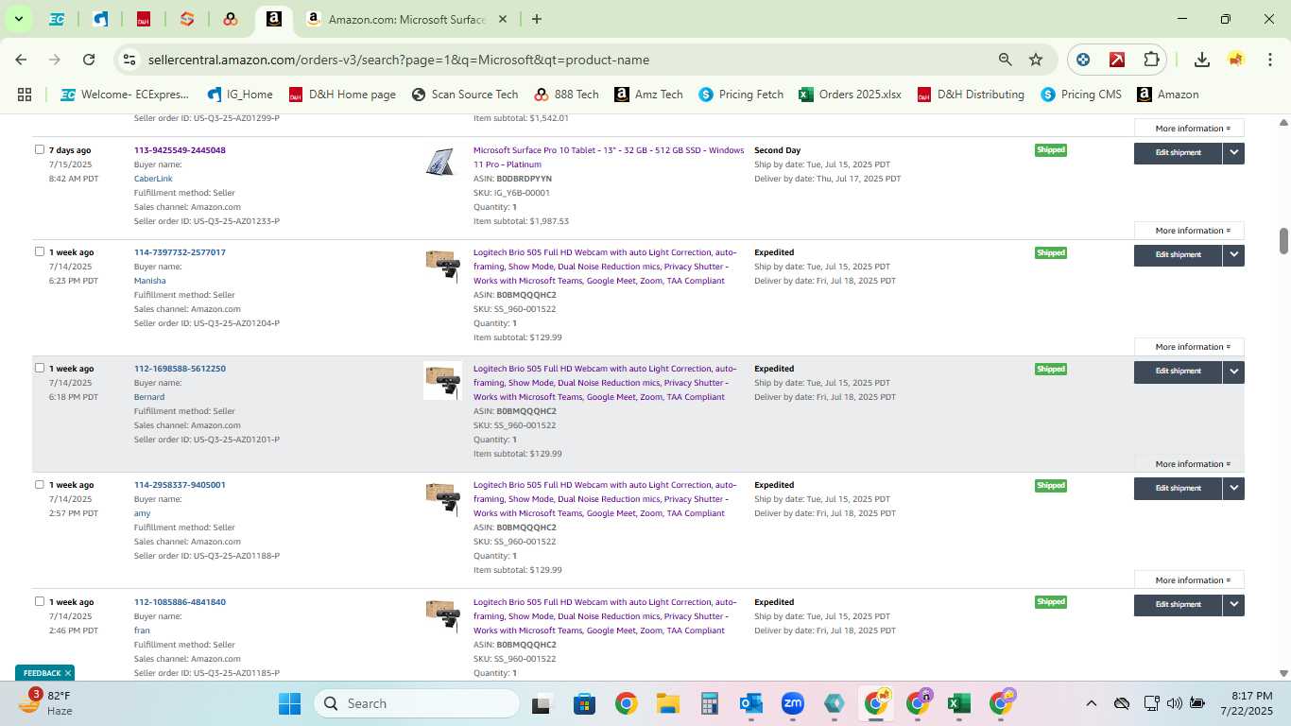Bookmark this page with star icon
Image resolution: width=1291 pixels, height=726 pixels.
point(1036,60)
